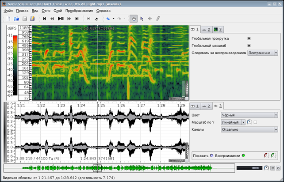The width and height of the screenshot is (284, 182).
Task: Switch to tab 2 in the waveform pane
Action: click(x=206, y=106)
